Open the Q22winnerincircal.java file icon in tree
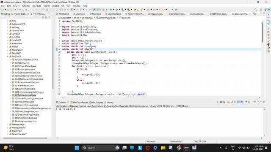Image resolution: width=271 pixels, height=152 pixels. pyautogui.click(x=13, y=95)
